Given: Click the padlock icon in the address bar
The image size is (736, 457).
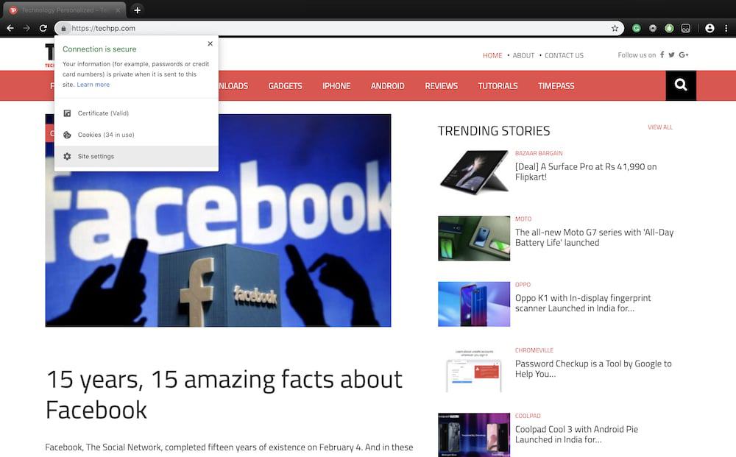Looking at the screenshot, I should (63, 28).
